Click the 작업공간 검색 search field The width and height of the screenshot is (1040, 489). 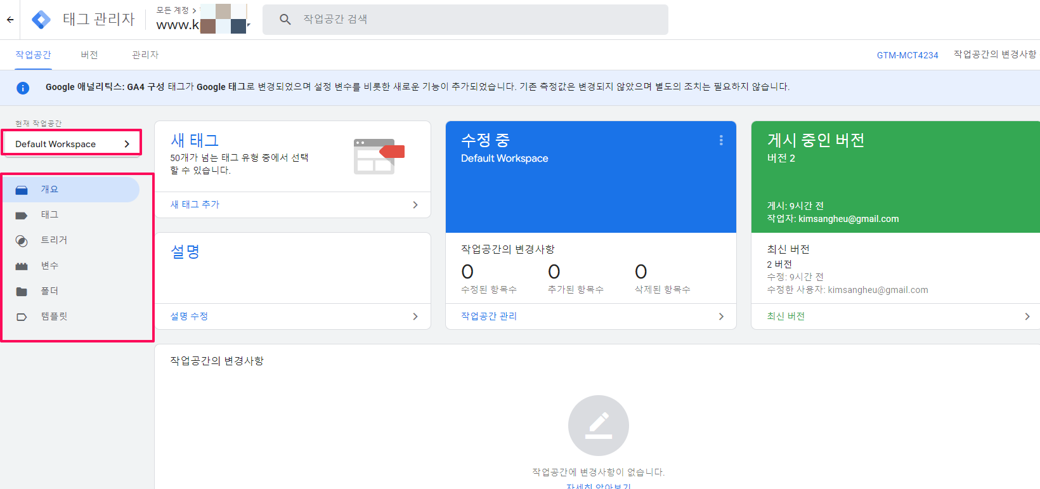pyautogui.click(x=465, y=20)
